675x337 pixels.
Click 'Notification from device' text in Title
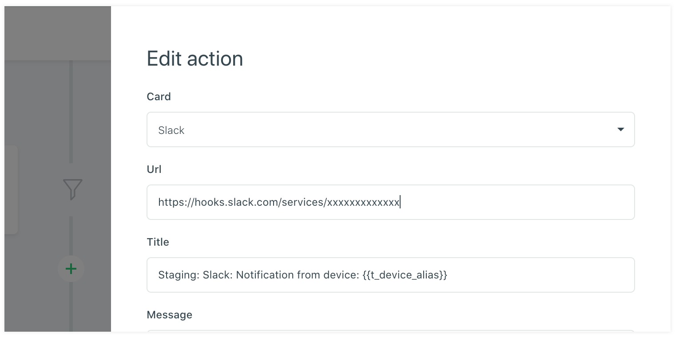pos(297,275)
